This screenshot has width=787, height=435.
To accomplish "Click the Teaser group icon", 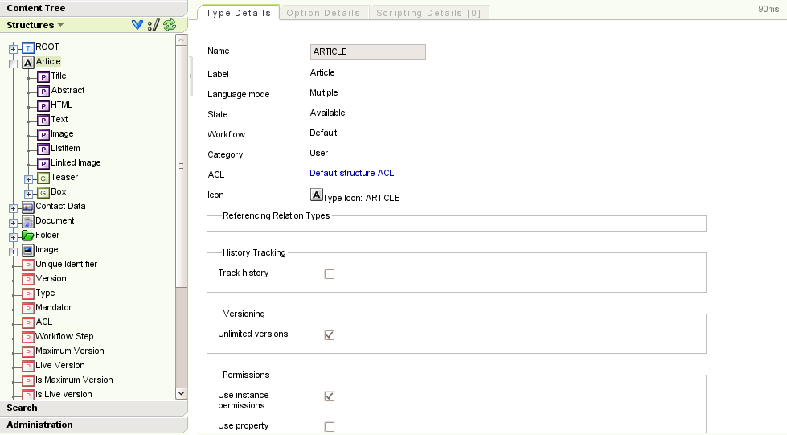I will (x=43, y=178).
